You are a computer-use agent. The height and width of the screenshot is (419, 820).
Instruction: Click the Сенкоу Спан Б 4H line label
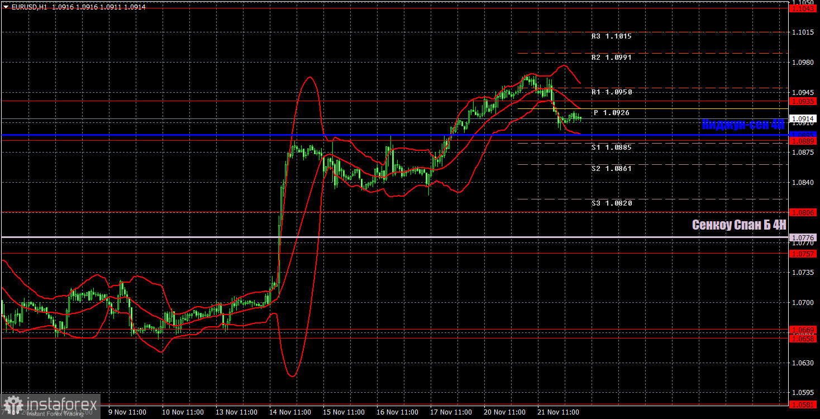coord(739,225)
